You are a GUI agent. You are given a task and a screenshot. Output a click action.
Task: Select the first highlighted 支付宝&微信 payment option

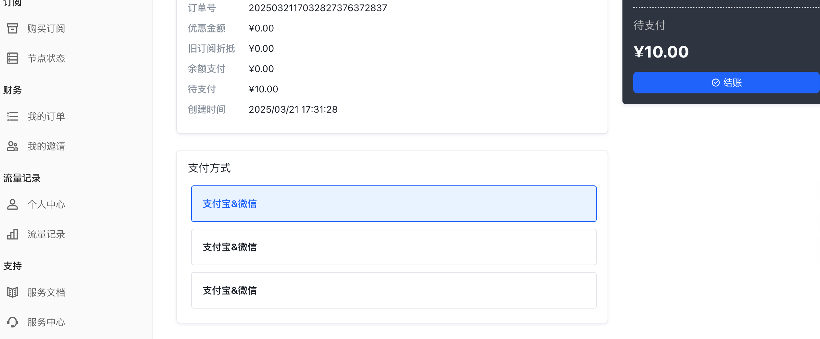[393, 204]
